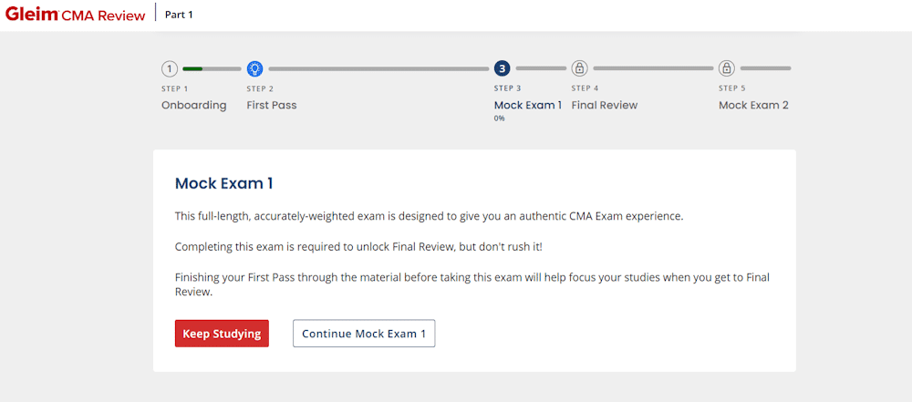Click the Mock Exam 2 progress bar
This screenshot has height=402, width=912.
pos(765,68)
